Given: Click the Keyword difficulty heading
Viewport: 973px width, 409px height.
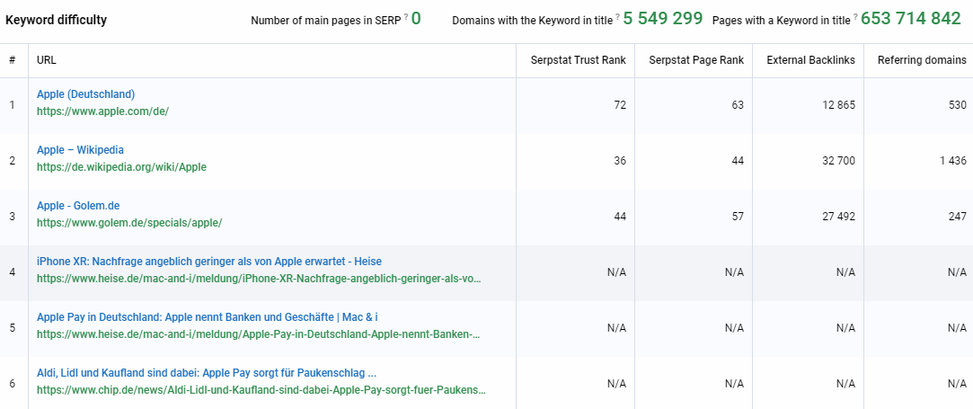Looking at the screenshot, I should (x=56, y=20).
